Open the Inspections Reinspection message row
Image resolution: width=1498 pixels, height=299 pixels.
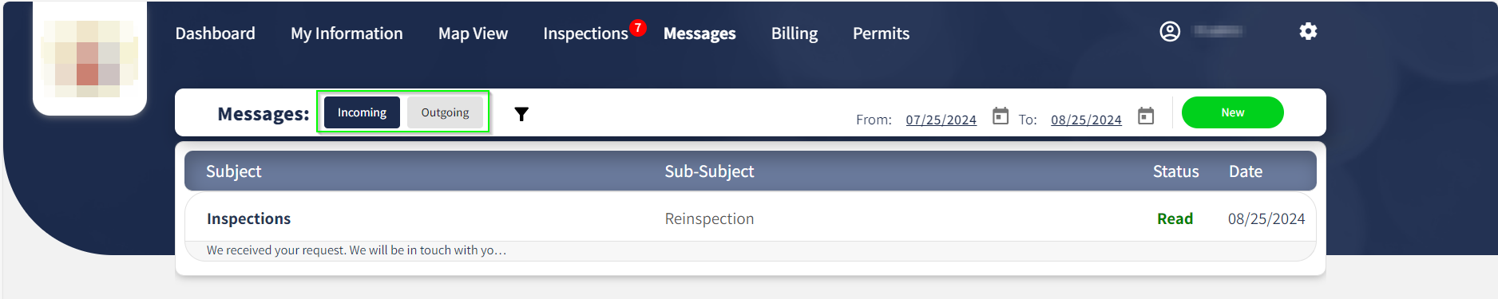pos(751,226)
